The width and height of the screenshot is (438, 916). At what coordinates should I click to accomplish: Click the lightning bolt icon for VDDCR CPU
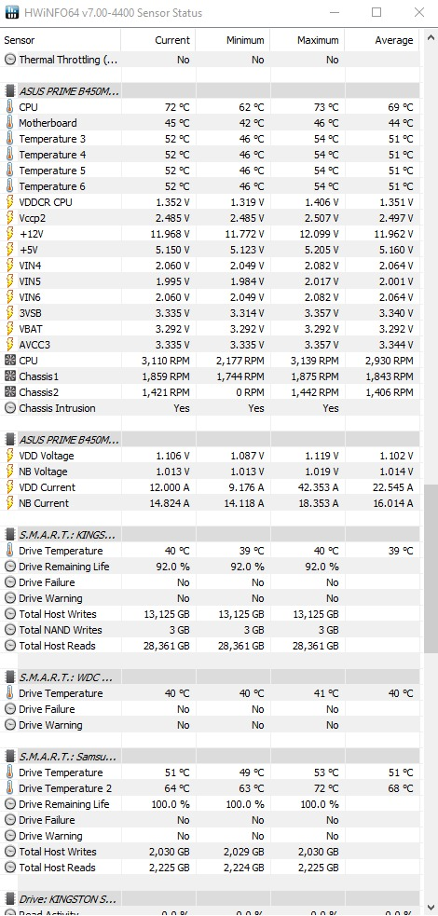click(x=10, y=202)
